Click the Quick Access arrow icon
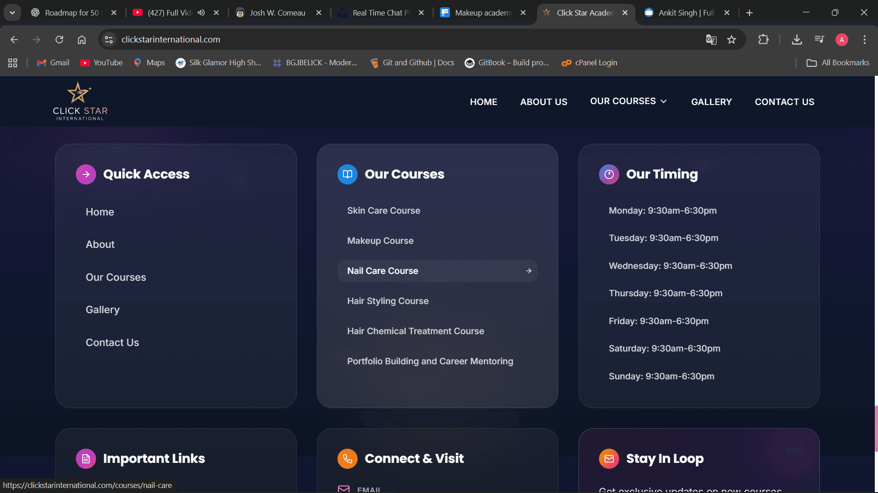 86,174
